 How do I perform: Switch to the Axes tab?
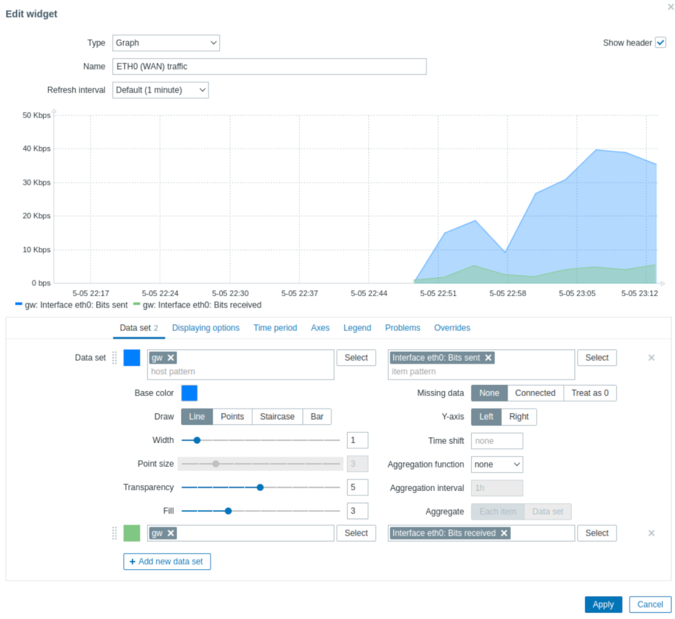320,328
